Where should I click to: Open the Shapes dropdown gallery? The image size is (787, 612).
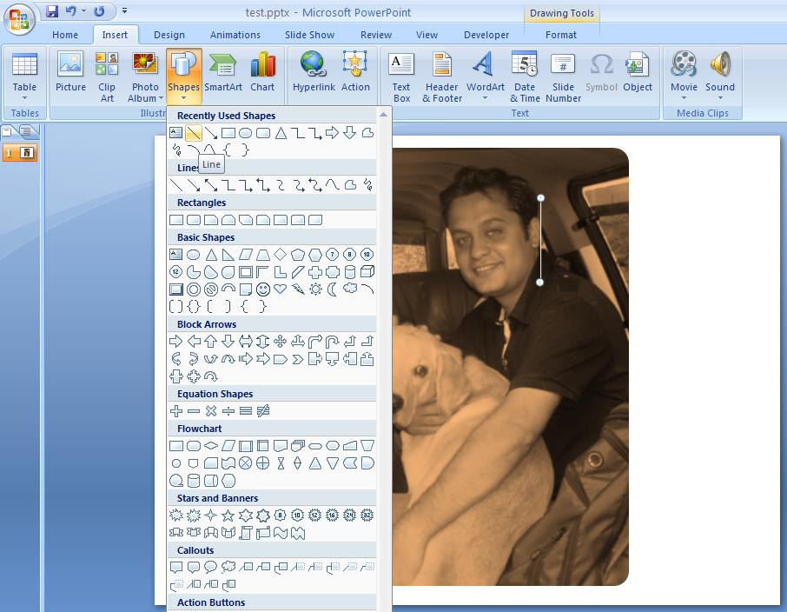coord(183,76)
